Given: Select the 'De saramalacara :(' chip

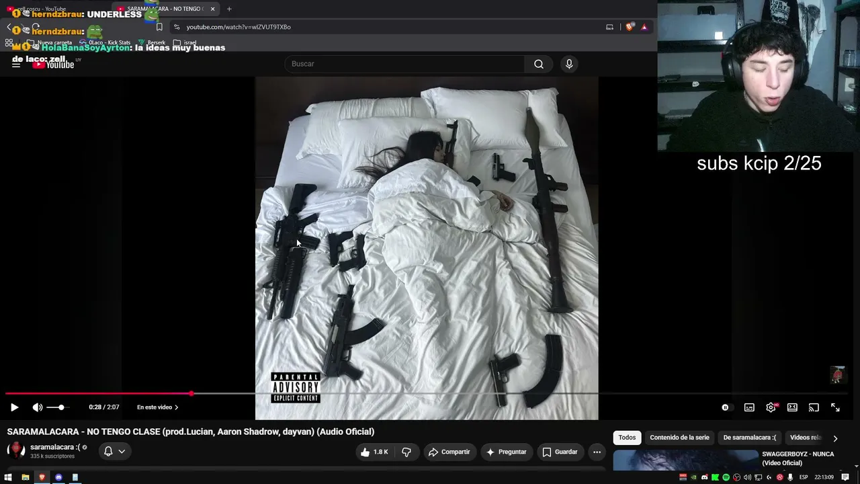Looking at the screenshot, I should point(749,438).
